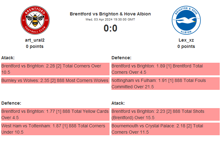
Task: Click art_ural2's Atack section heading
Action: click(x=8, y=58)
